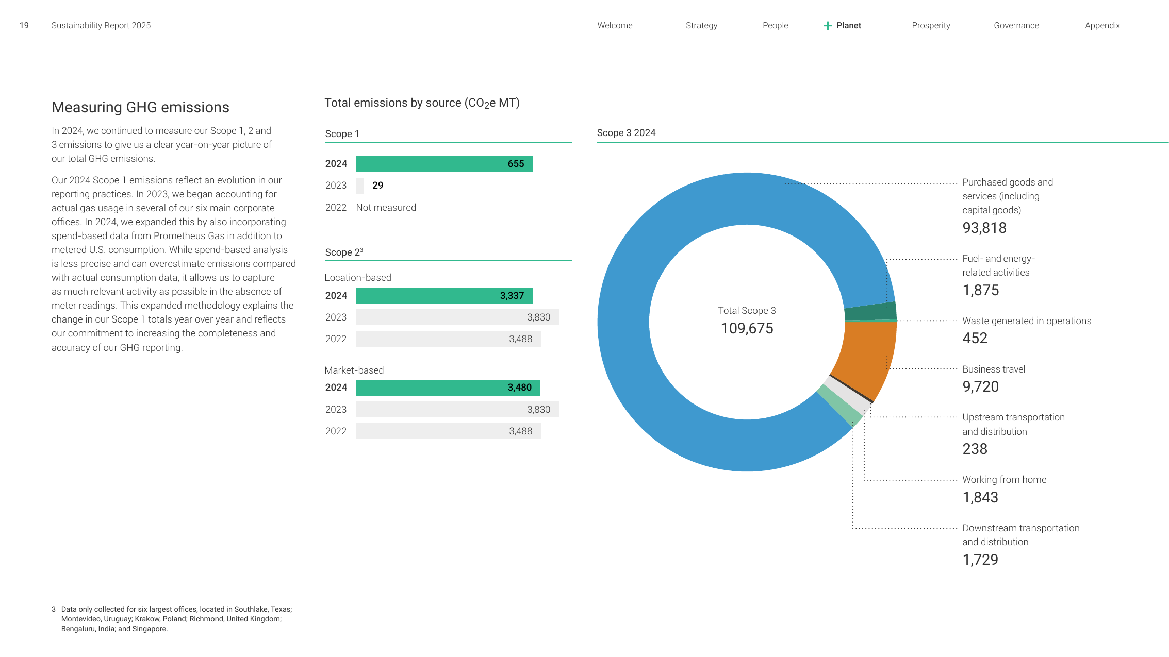Click the Scope 1 section heading
Screen dimensions: 1169x657
point(342,134)
